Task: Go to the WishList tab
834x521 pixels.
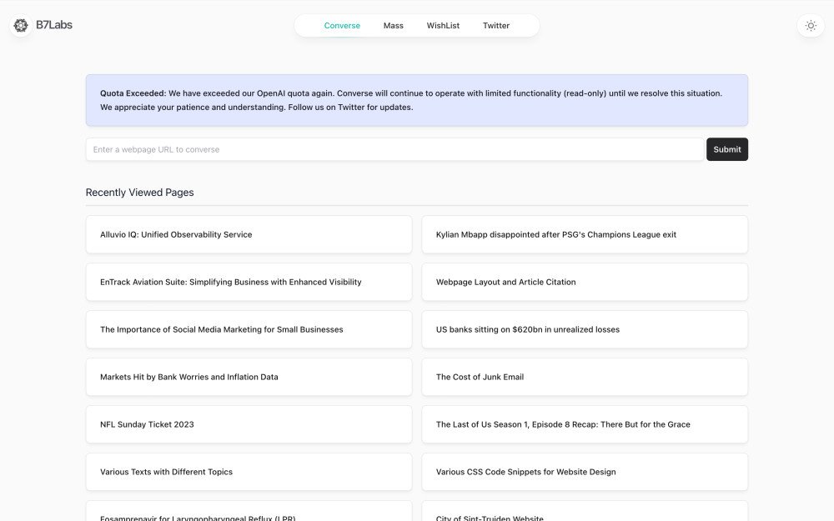Action: click(x=443, y=26)
